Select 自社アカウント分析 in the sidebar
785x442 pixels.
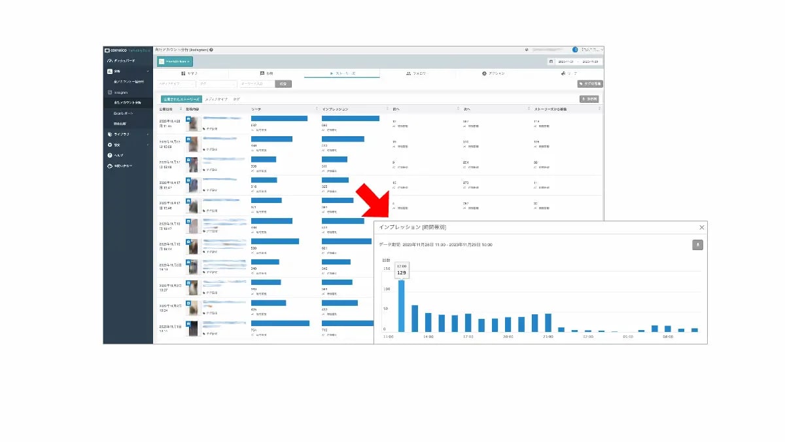(128, 103)
